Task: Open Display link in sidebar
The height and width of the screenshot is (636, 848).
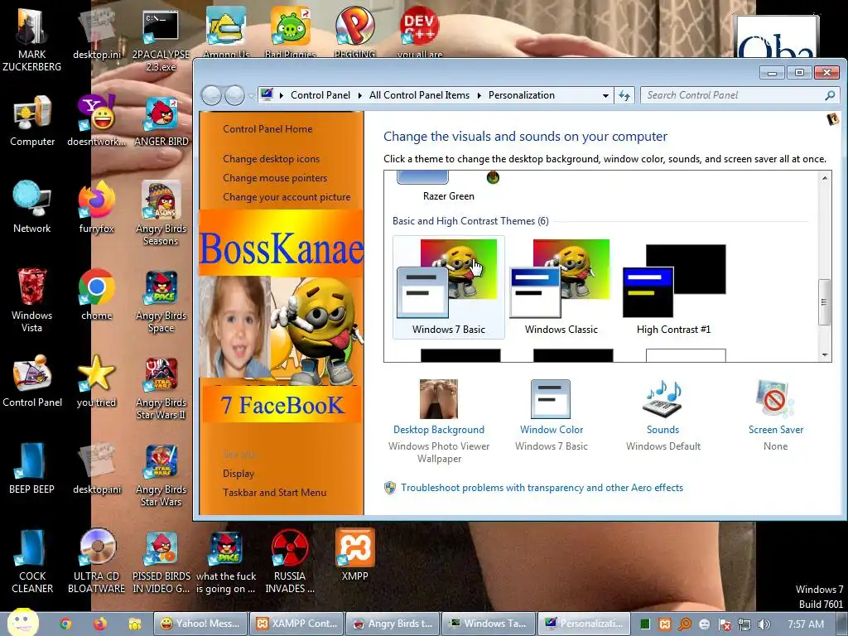Action: (238, 474)
